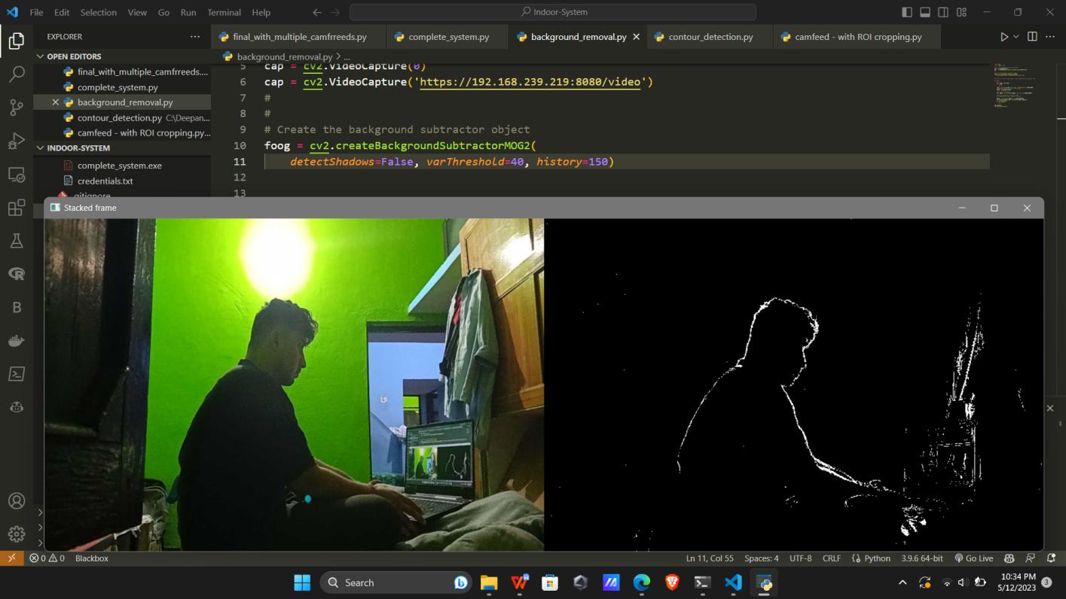Open the run button dropdown arrow

click(1016, 36)
